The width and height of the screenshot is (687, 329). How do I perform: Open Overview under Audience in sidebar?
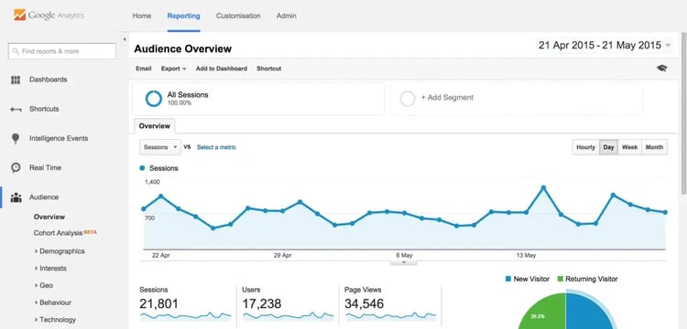coord(49,217)
